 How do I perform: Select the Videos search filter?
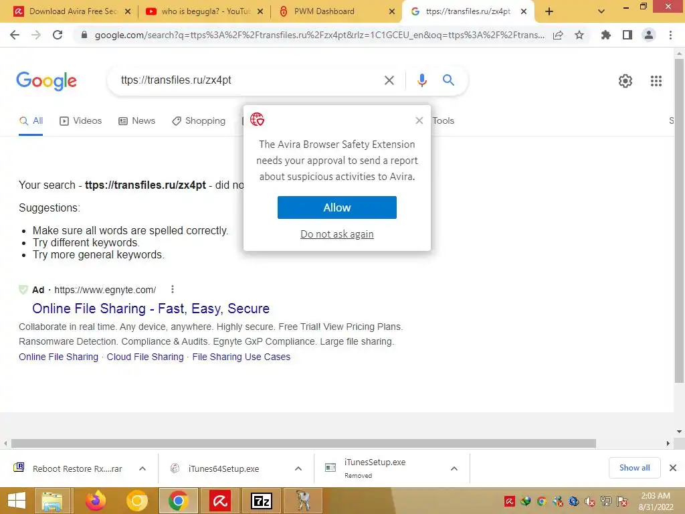[x=80, y=121]
